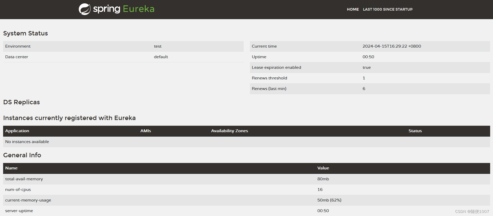The width and height of the screenshot is (493, 216).
Task: Select the data center value 'default'
Action: [161, 57]
